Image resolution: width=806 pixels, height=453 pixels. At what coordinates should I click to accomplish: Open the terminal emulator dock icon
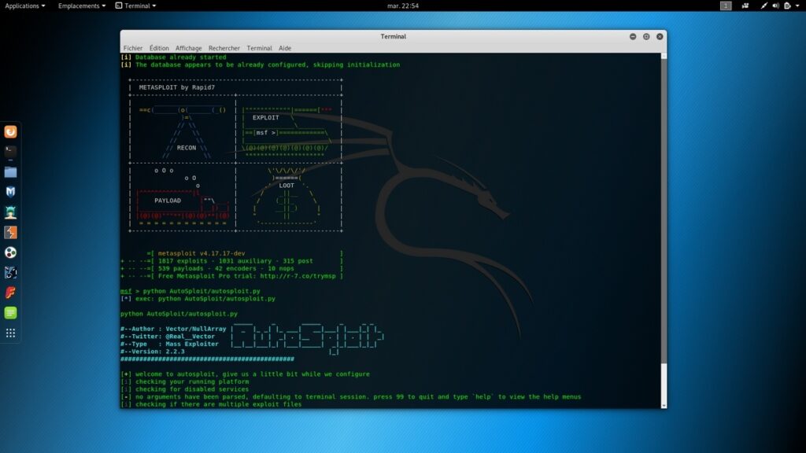pos(10,151)
